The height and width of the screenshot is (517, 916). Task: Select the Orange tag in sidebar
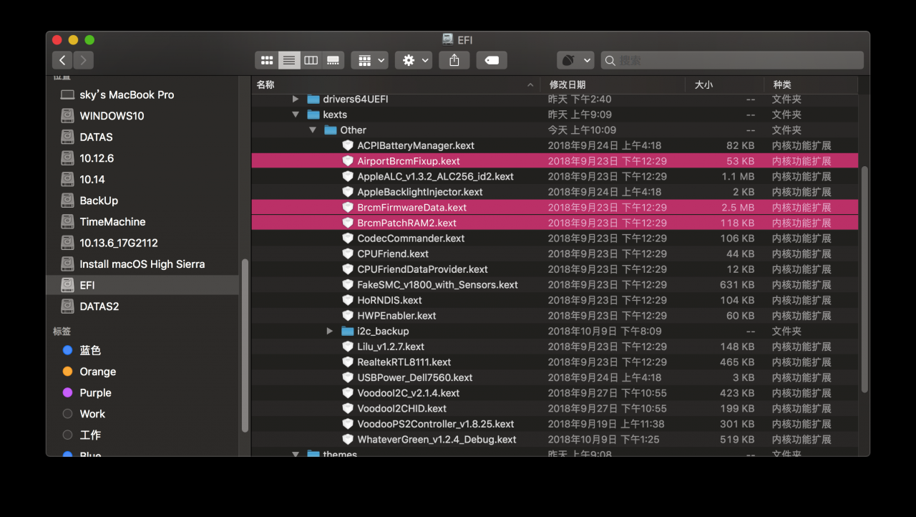point(97,372)
